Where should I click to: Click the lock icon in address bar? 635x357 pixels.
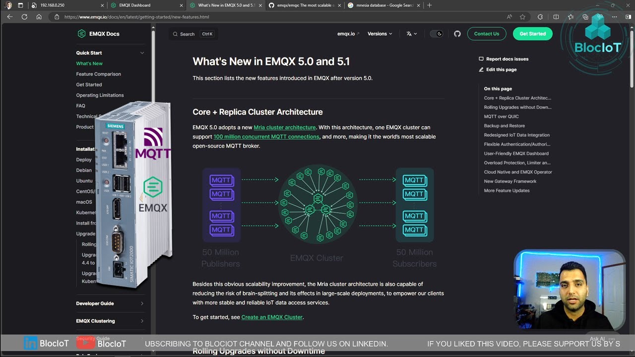57,16
